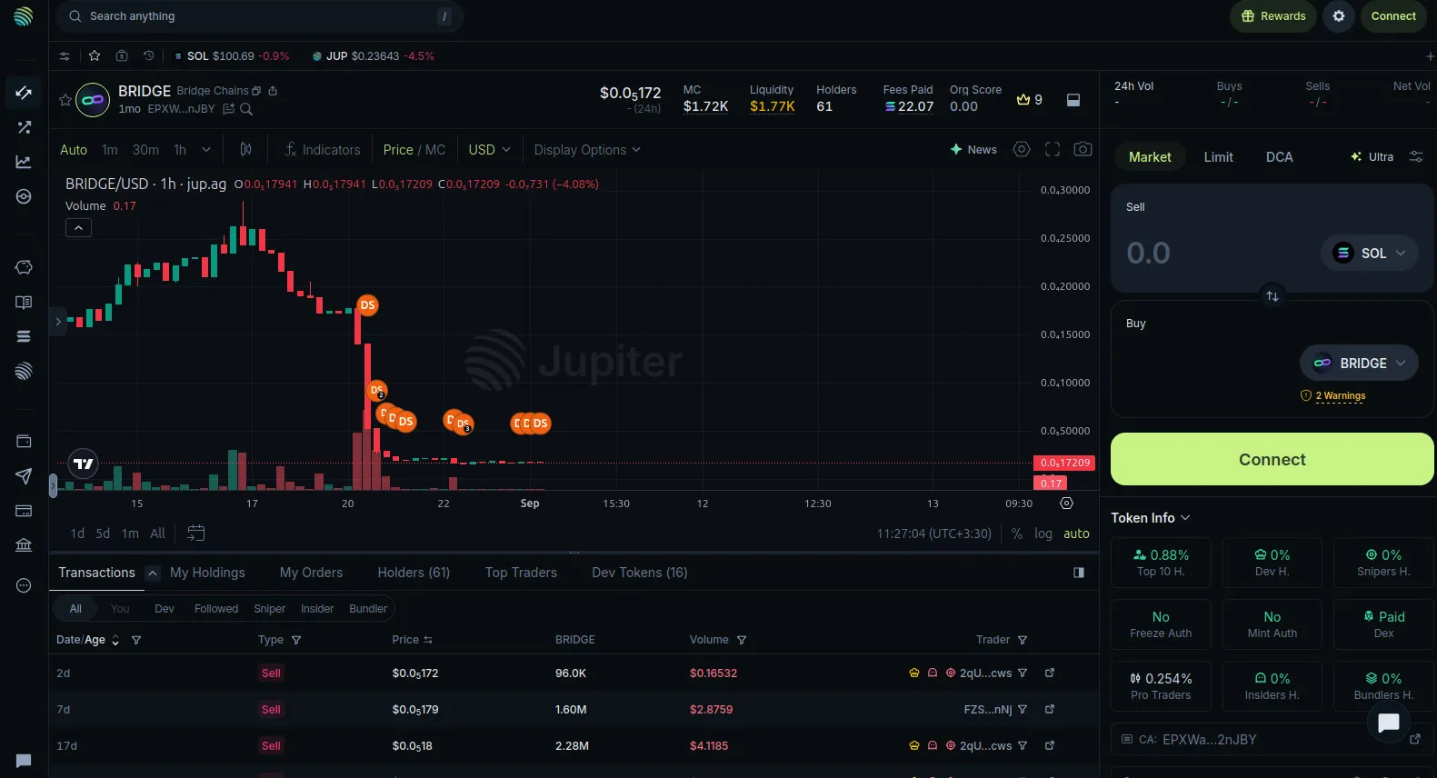Open the chart Indicators menu
Screen dimensions: 1437x778
(322, 149)
